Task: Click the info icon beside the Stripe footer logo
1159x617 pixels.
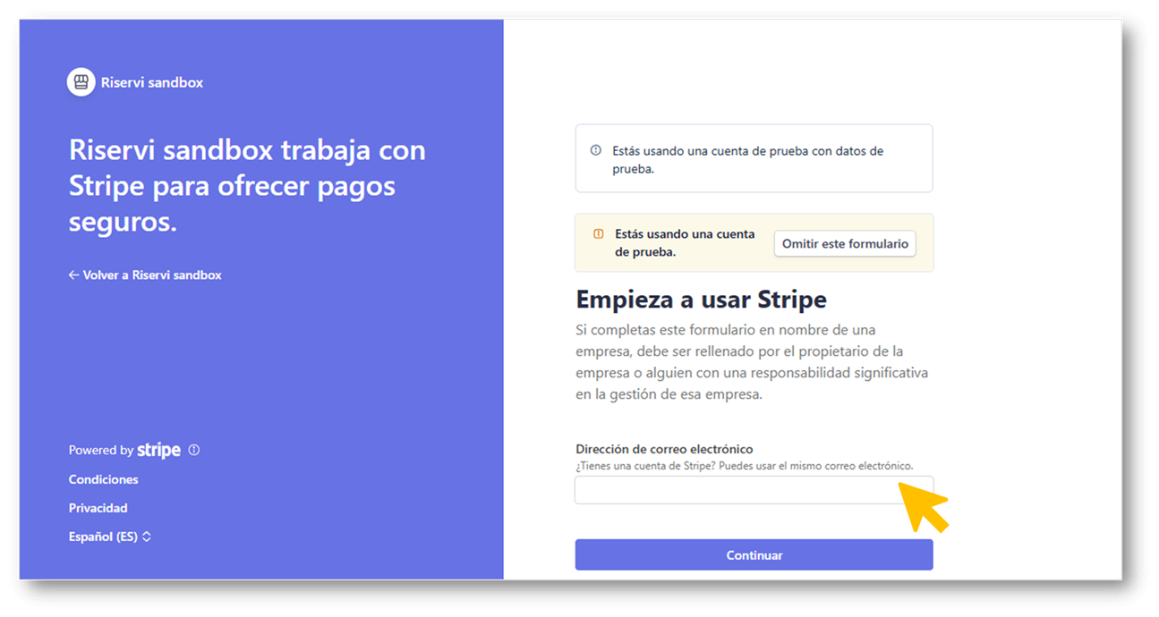Action: (193, 450)
